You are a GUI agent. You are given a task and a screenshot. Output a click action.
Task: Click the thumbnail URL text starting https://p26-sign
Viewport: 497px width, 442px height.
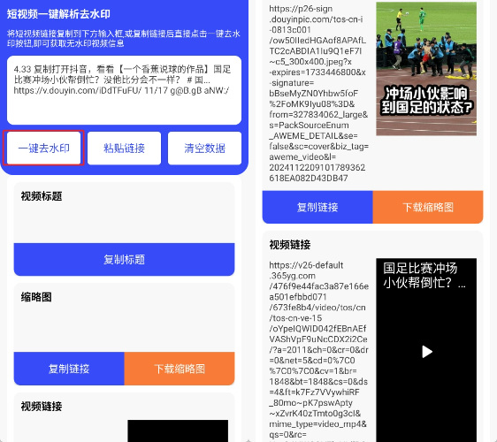tap(318, 94)
